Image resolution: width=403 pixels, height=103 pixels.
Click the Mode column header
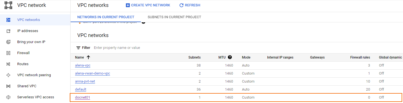(x=246, y=57)
